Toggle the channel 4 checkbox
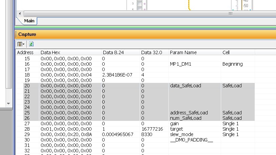276x155 pixels. click(x=140, y=9)
